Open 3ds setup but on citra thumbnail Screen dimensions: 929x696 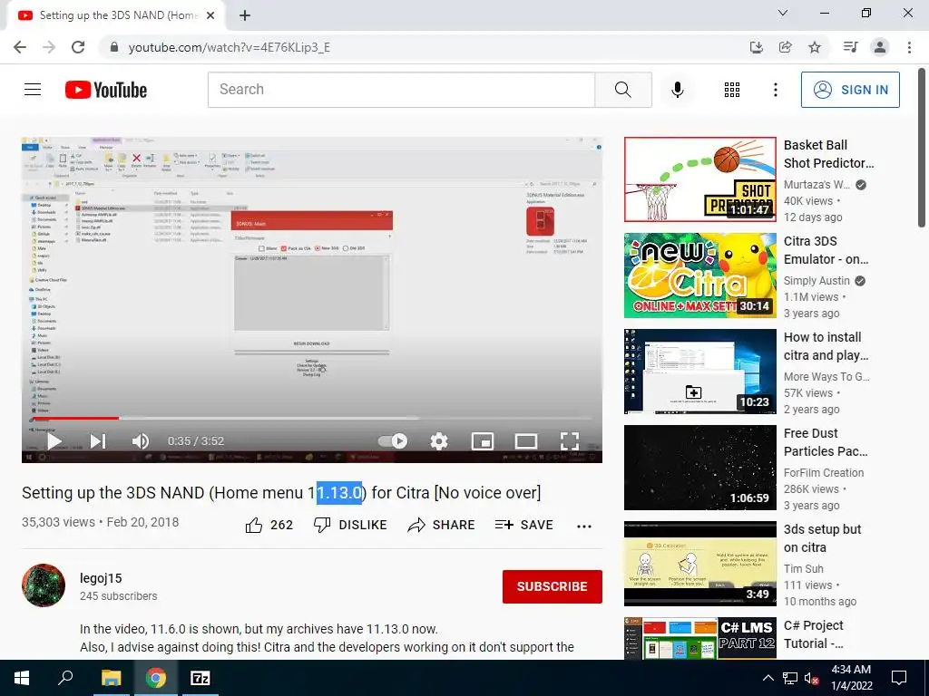tap(699, 564)
